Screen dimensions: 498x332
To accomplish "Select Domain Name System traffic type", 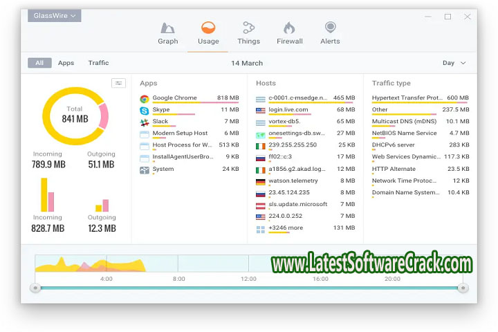I will click(x=421, y=194).
